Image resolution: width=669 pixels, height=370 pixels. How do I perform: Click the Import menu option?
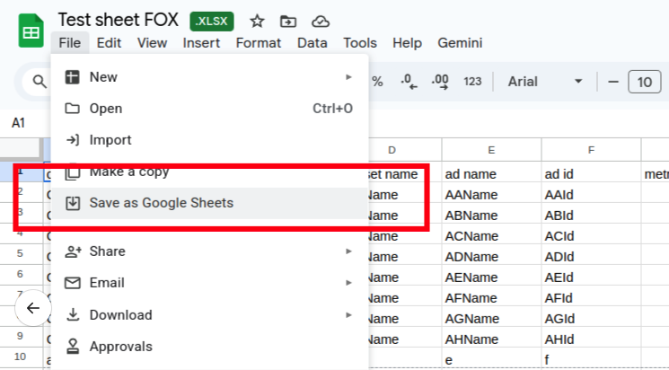[x=110, y=140]
